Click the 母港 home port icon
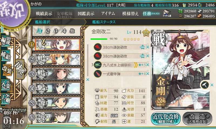This screenshot has width=216, height=129. (x=20, y=69)
